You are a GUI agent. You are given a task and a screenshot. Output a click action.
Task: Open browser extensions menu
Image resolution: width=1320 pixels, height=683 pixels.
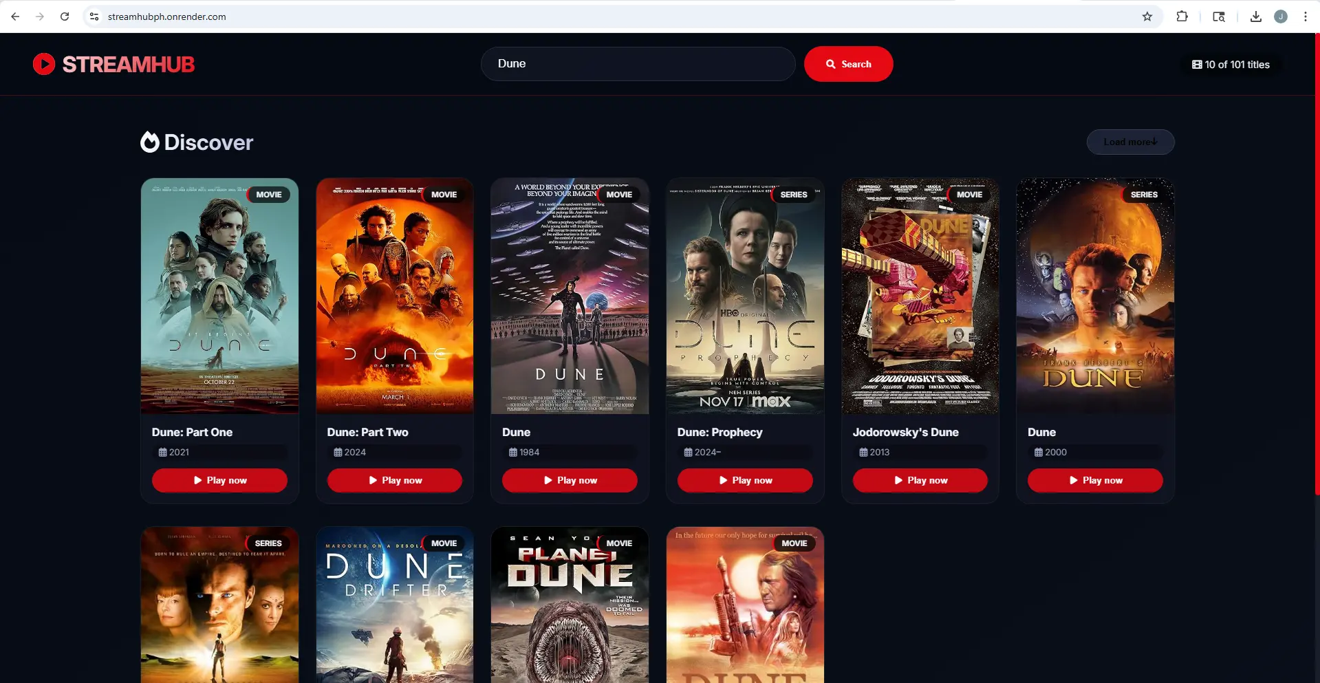pos(1182,17)
